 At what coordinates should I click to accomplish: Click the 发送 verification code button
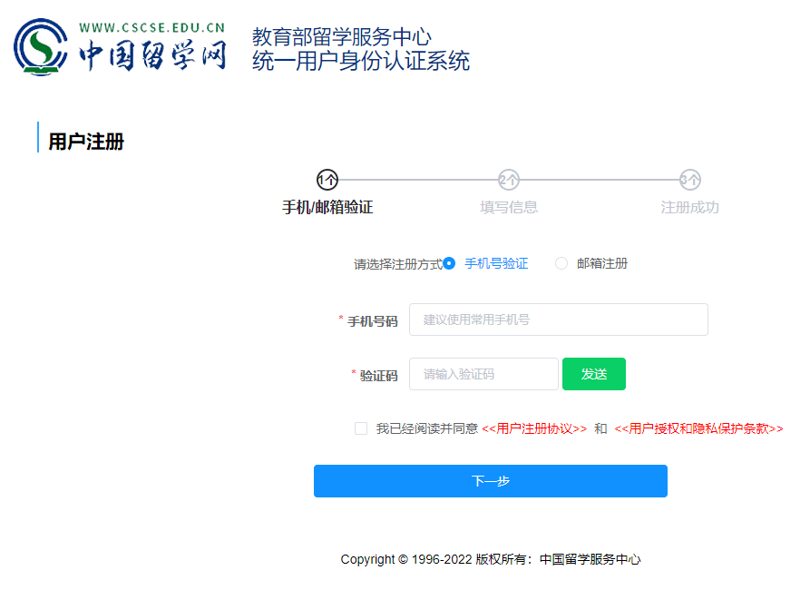tap(594, 373)
